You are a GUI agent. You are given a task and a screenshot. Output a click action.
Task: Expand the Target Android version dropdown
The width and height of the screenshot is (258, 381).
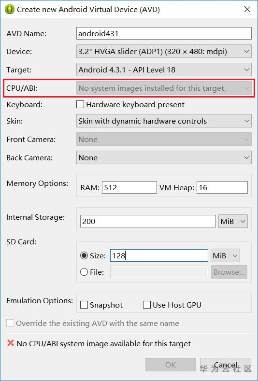[x=164, y=70]
